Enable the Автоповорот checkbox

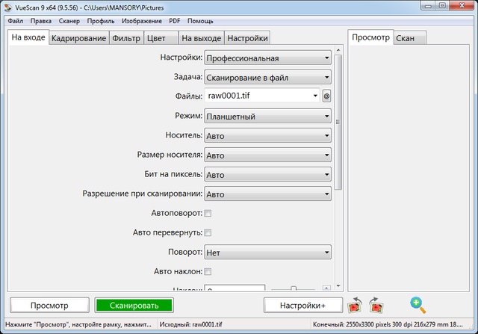point(208,214)
